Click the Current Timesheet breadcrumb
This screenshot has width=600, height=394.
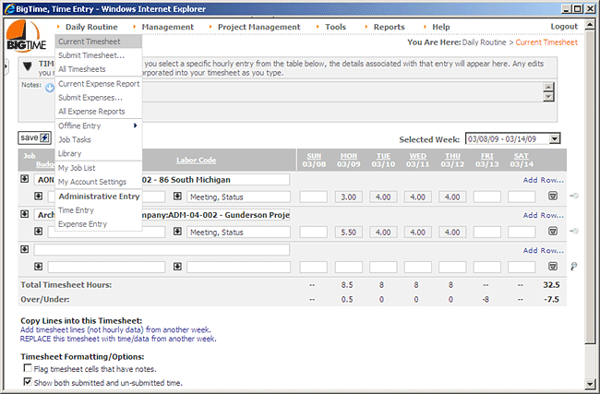[x=546, y=42]
